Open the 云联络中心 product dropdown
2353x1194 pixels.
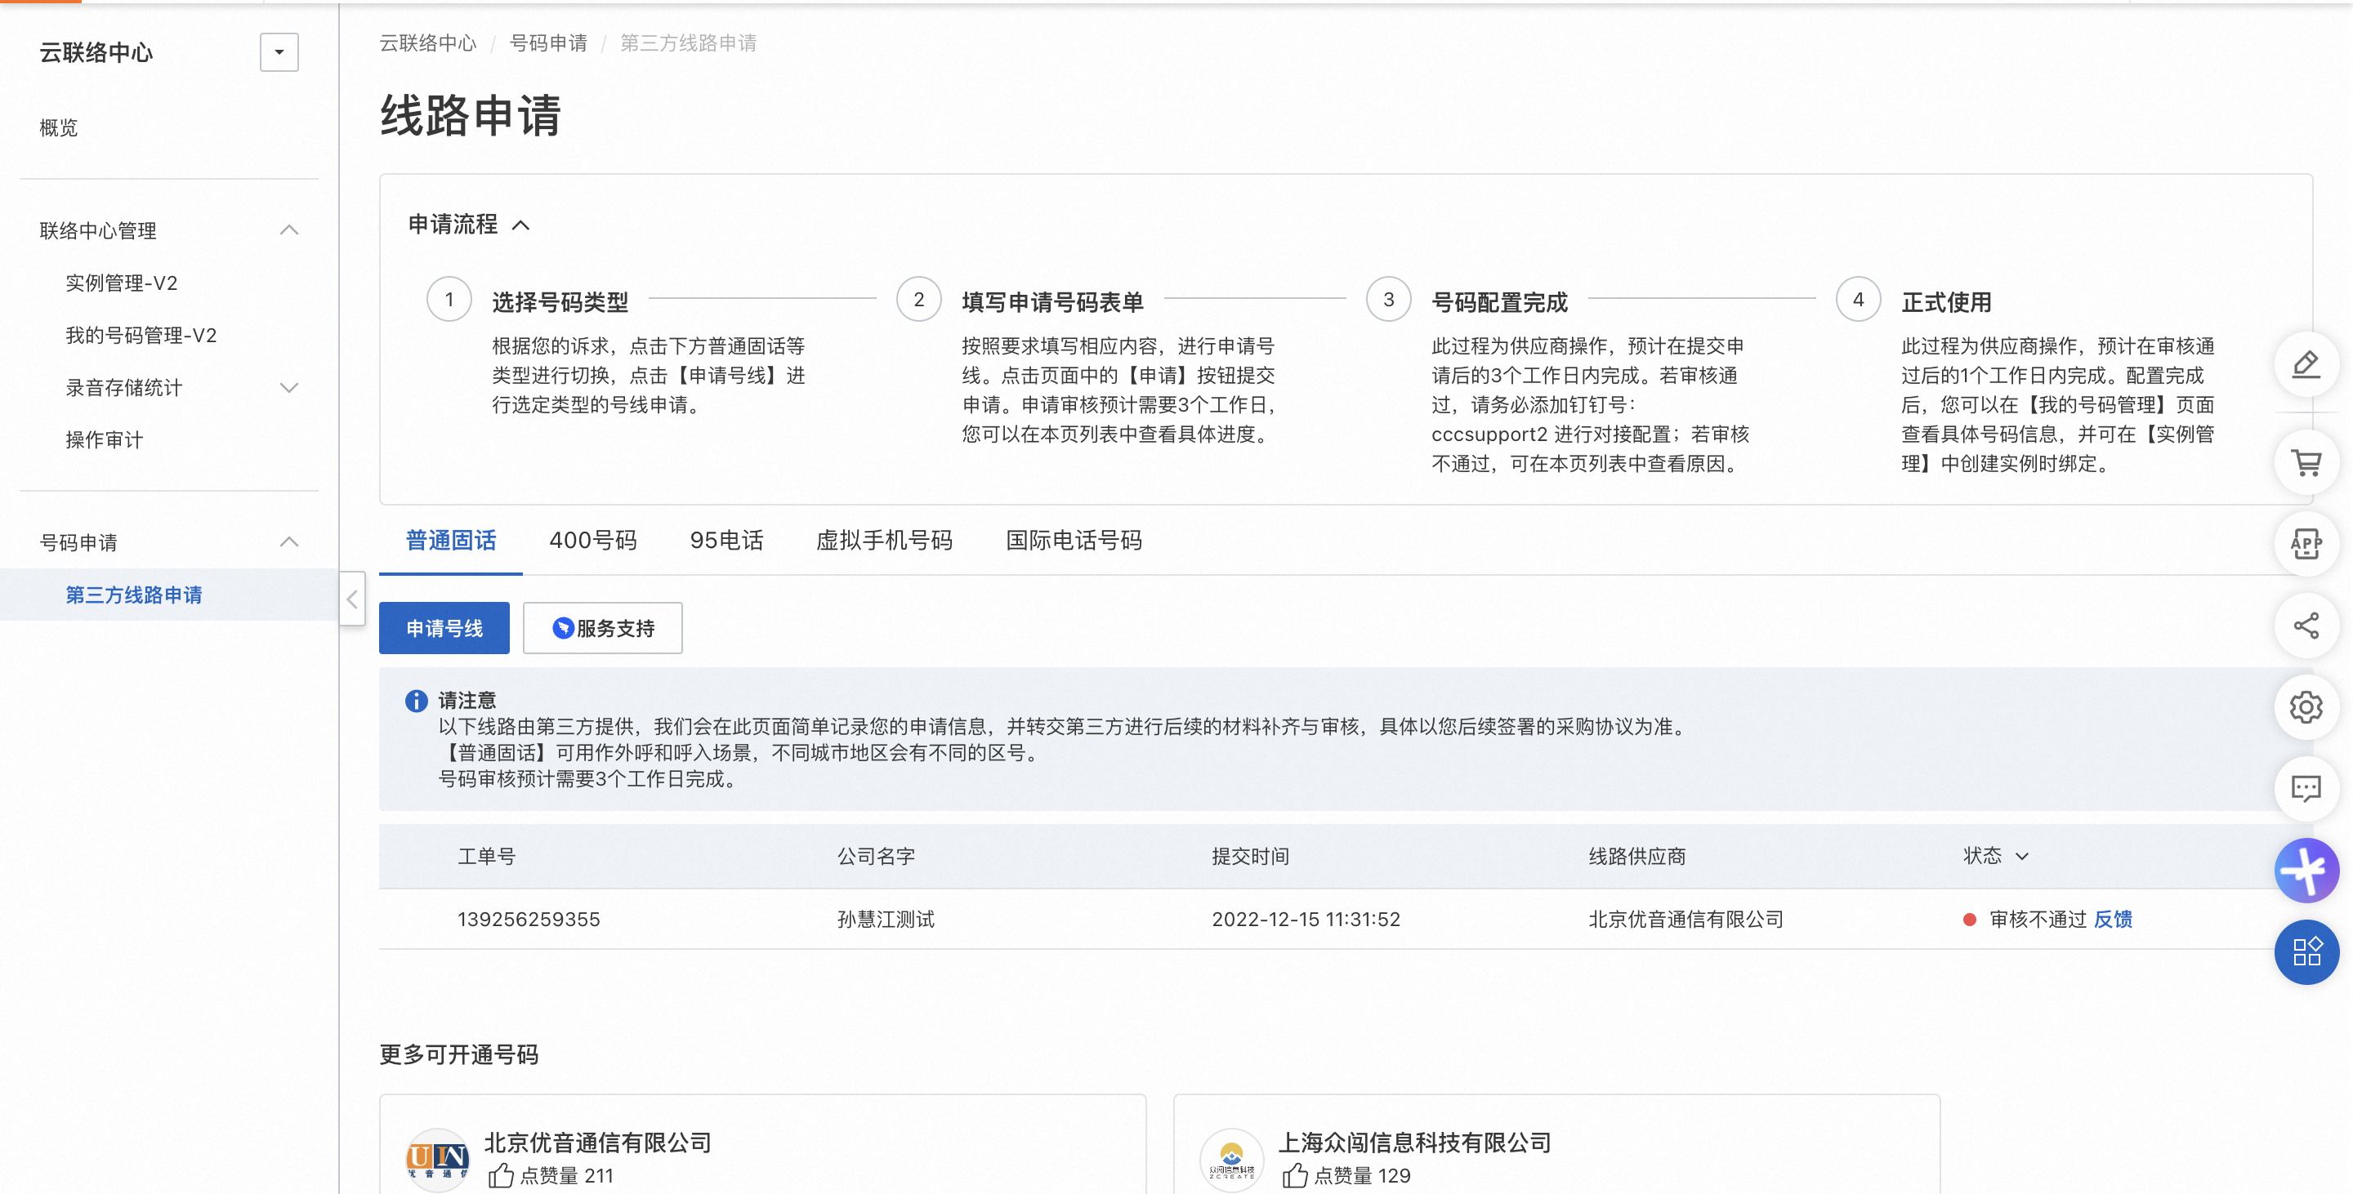point(279,52)
